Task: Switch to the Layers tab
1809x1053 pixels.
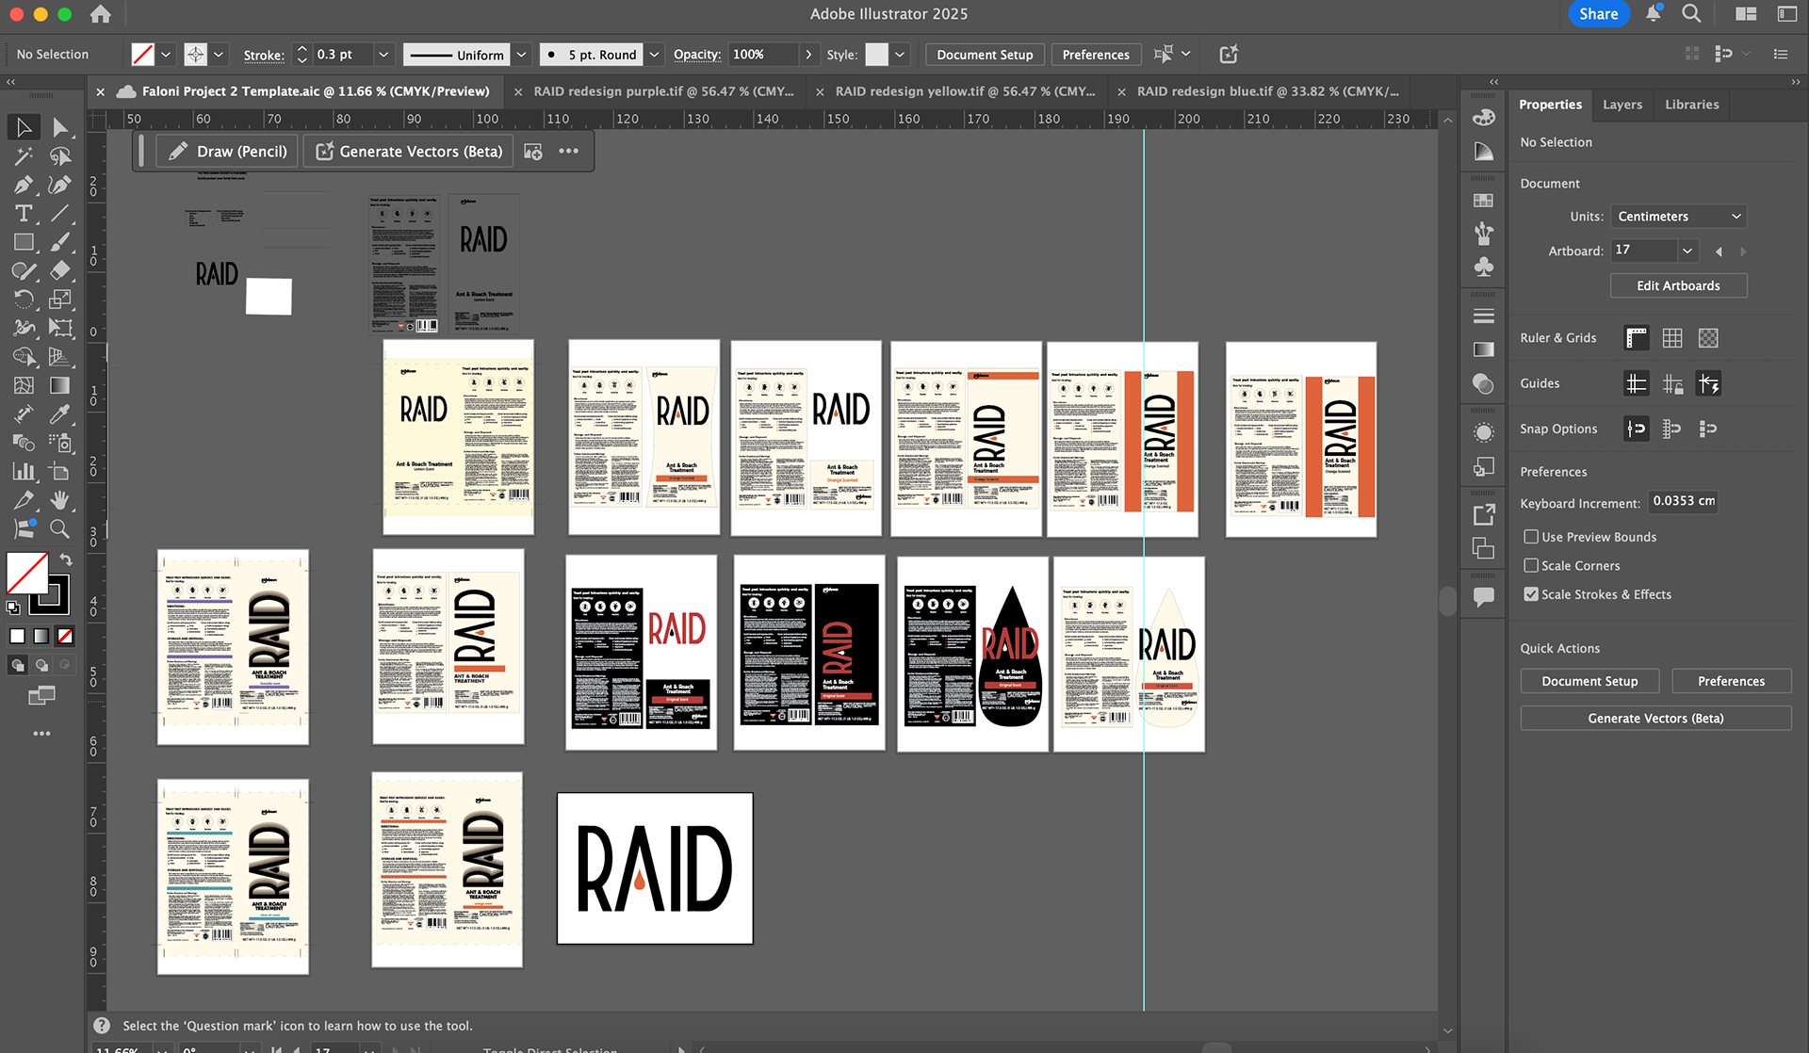Action: point(1622,105)
